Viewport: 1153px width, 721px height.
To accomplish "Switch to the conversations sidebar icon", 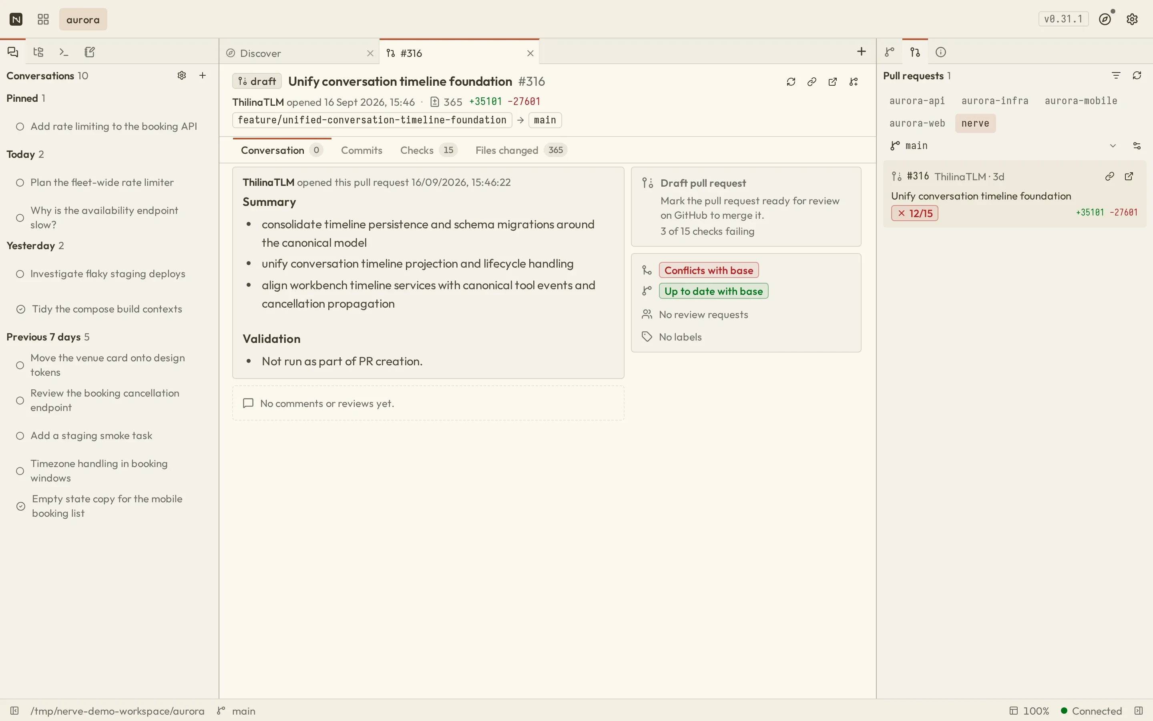I will (x=13, y=52).
